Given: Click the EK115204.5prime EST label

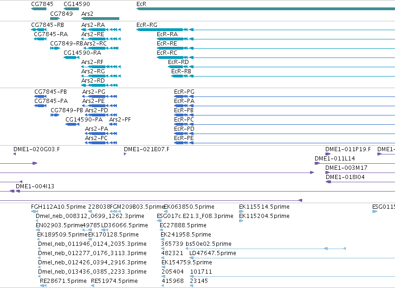Looking at the screenshot, I should pyautogui.click(x=264, y=216).
